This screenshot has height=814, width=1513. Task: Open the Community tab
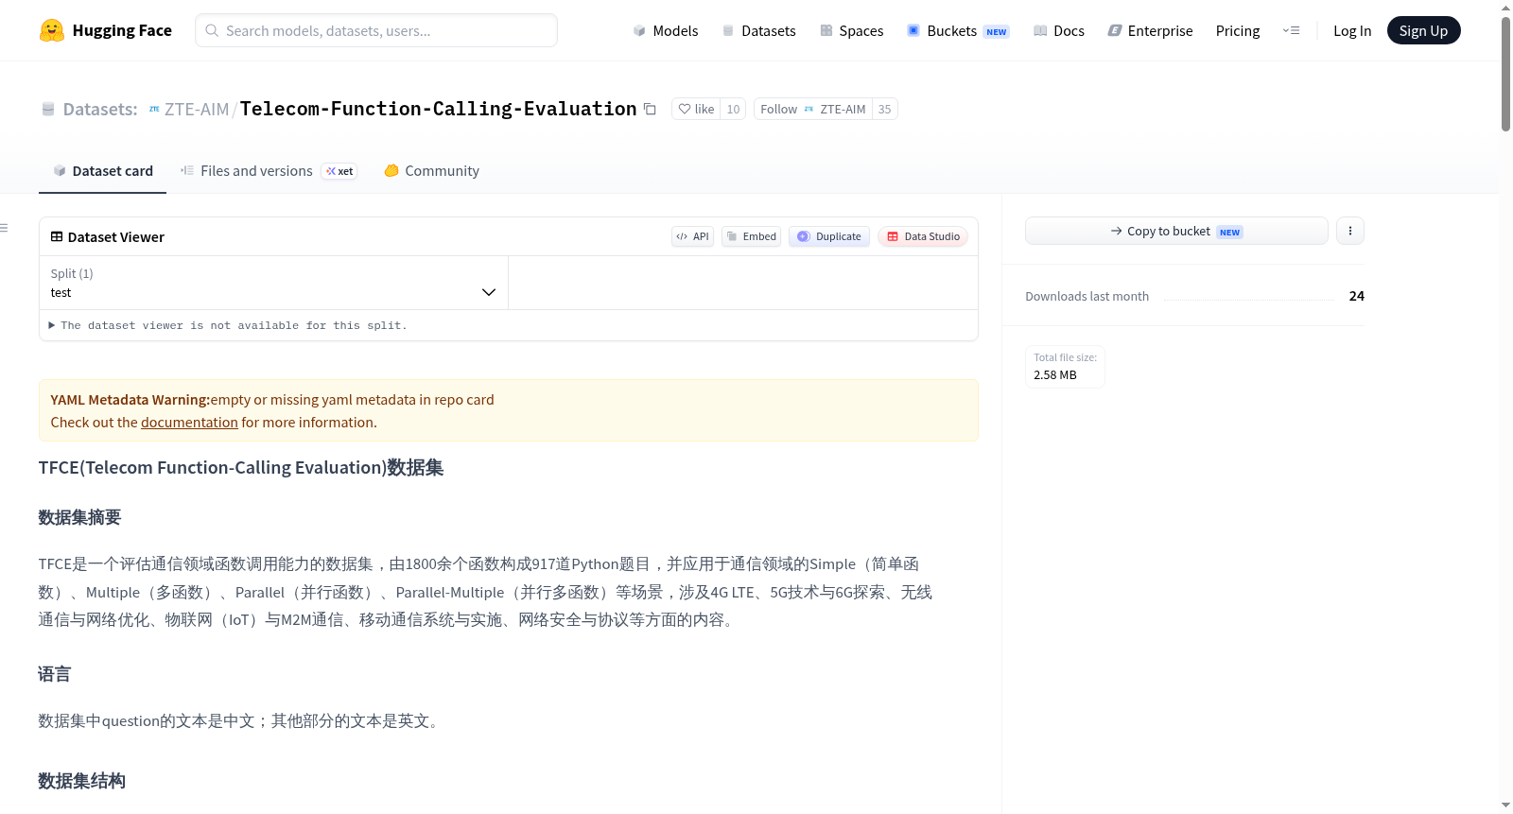coord(431,171)
